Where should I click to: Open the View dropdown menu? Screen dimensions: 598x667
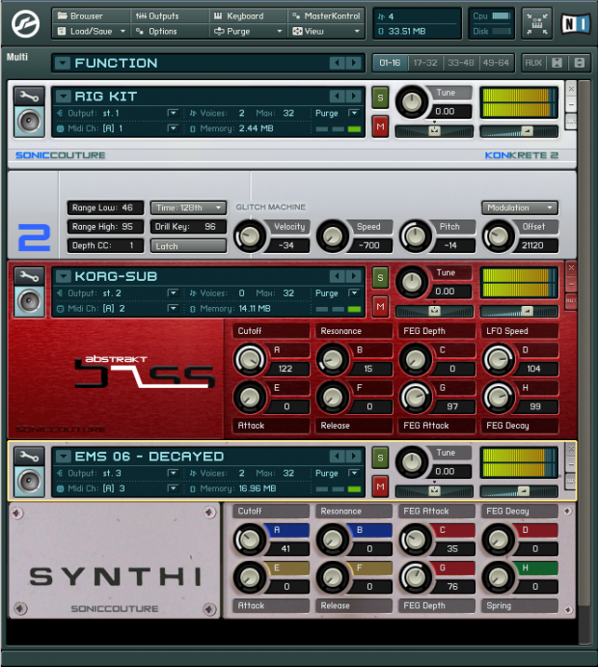(x=326, y=31)
